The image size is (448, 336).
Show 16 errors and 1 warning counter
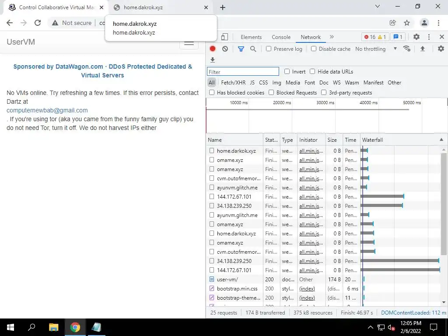point(375,37)
